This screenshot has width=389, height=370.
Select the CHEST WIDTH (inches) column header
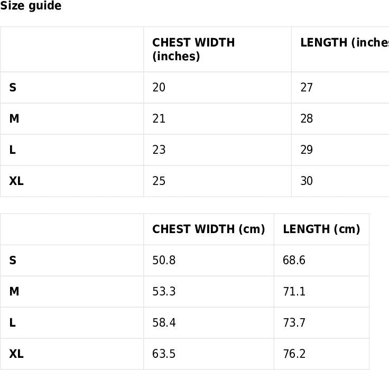[193, 49]
